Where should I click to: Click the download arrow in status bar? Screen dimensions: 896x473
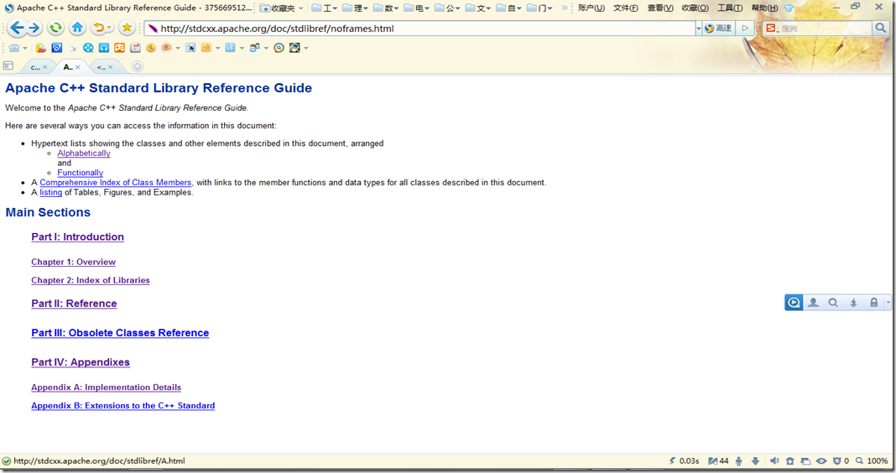point(755,461)
